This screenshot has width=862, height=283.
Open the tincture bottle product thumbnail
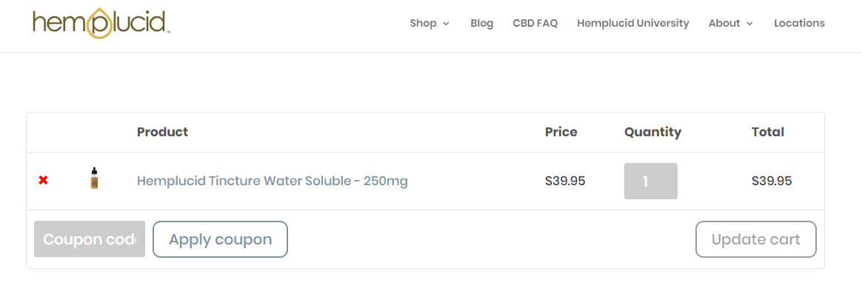tap(95, 179)
